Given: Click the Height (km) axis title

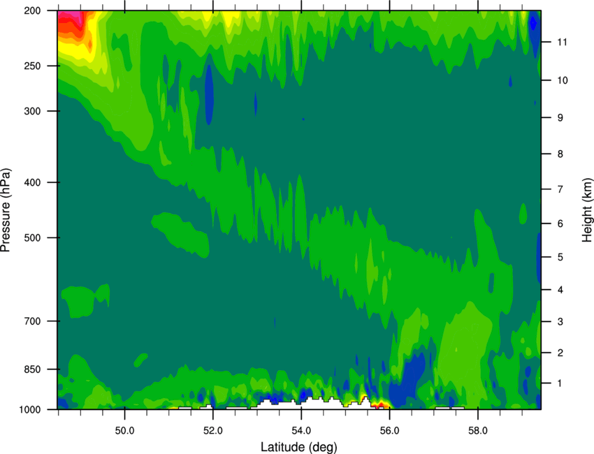Looking at the screenshot, I should (587, 210).
